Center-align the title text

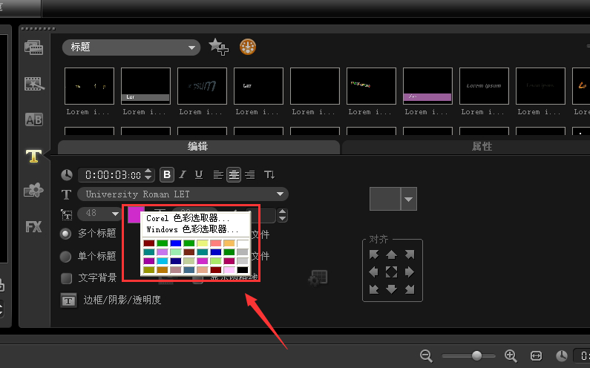(x=234, y=175)
